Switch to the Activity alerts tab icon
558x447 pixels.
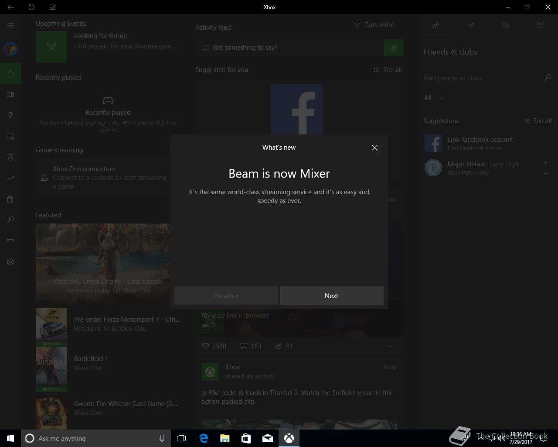[541, 25]
